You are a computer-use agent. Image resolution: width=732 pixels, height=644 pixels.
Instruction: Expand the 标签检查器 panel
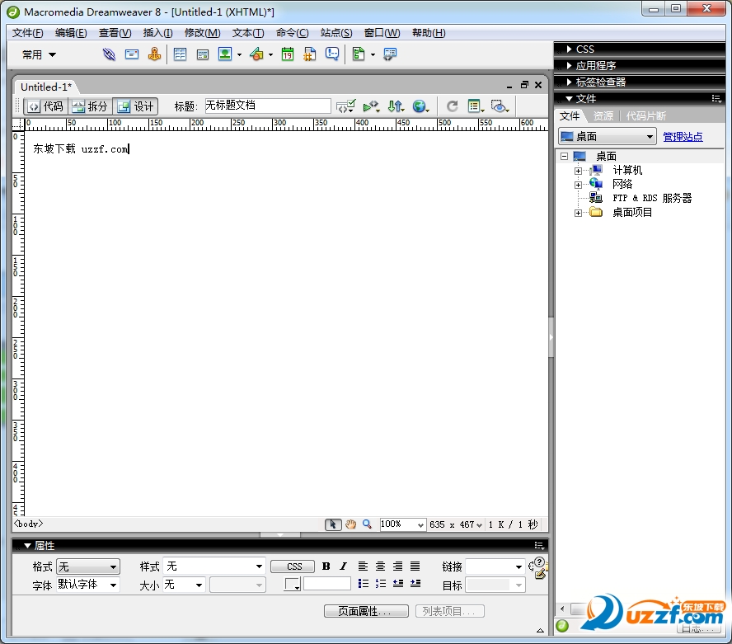[x=569, y=82]
